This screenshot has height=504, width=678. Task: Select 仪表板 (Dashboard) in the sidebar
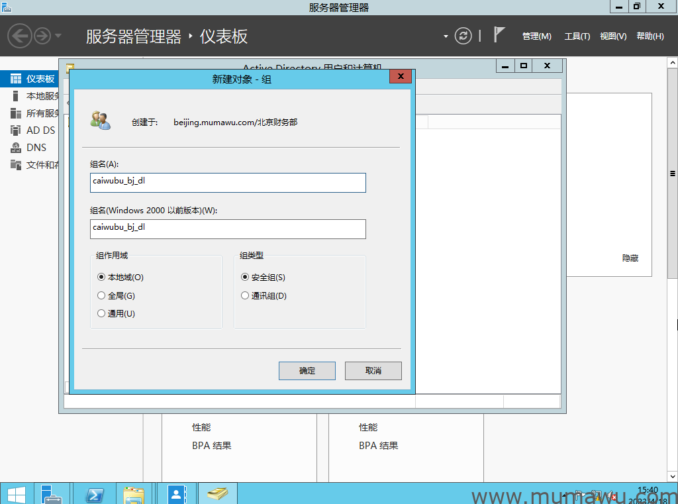[37, 78]
